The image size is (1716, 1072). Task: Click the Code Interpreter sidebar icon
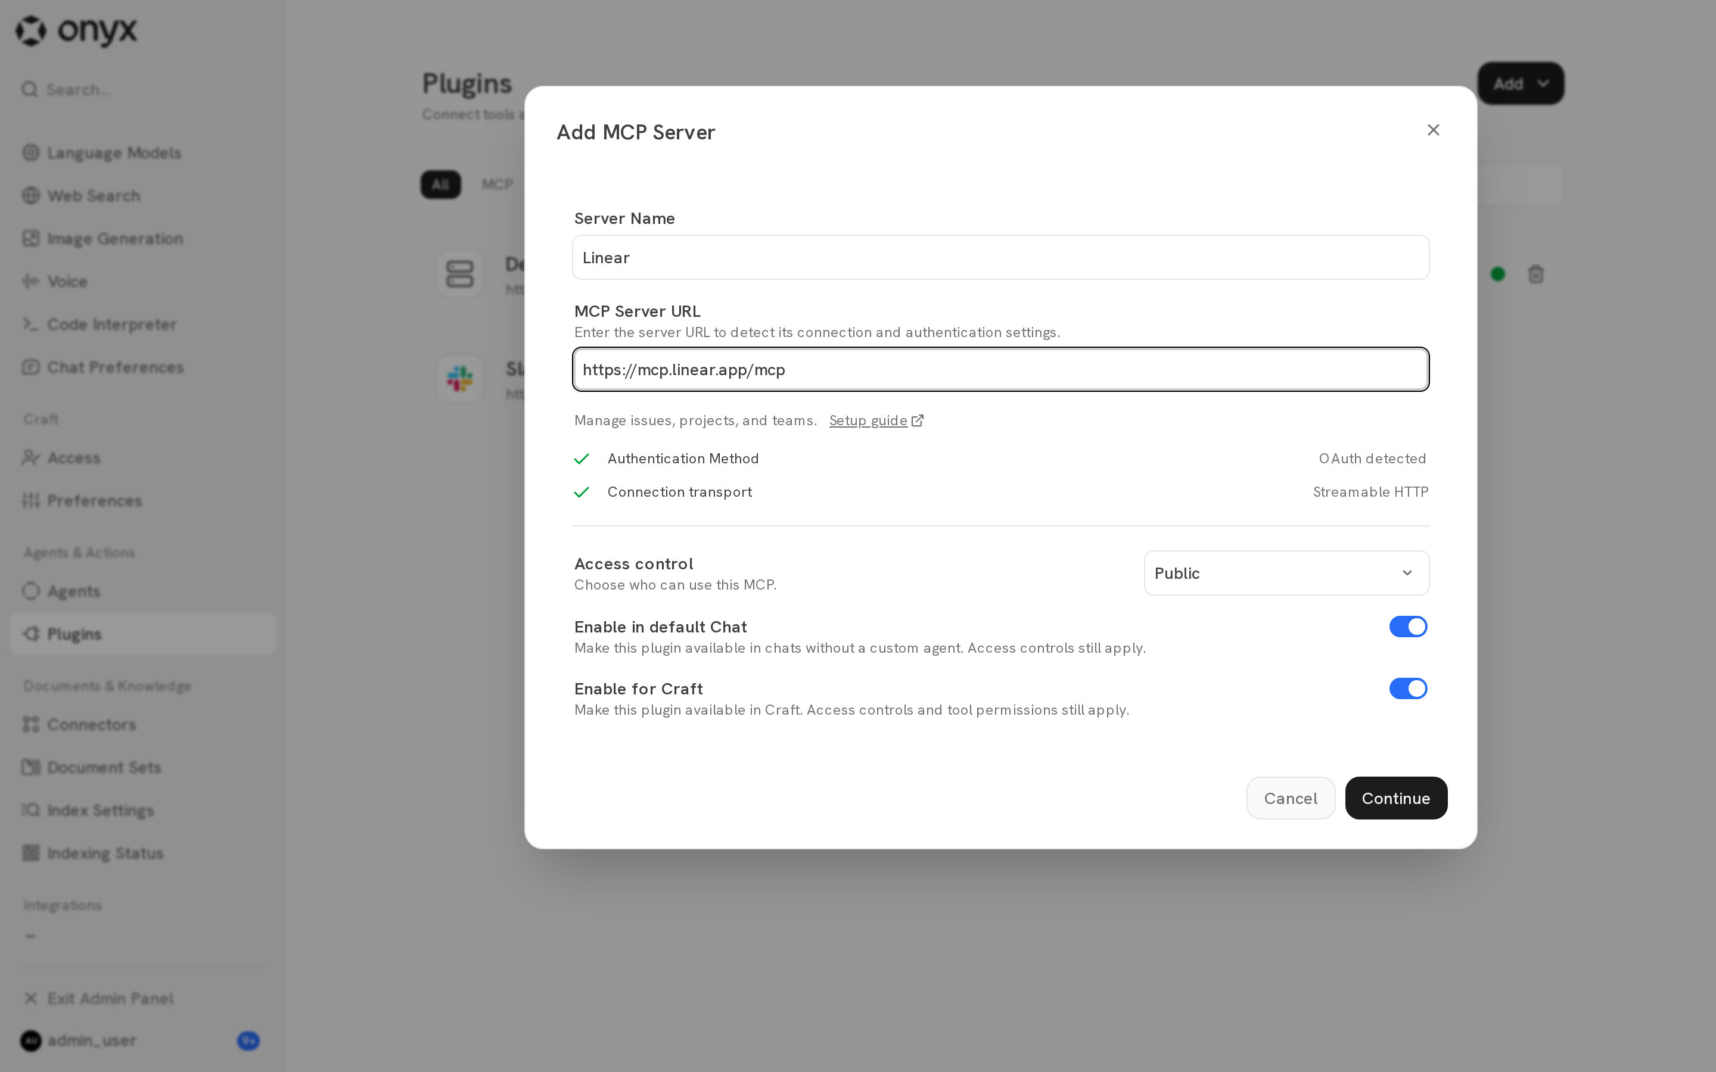(x=30, y=324)
